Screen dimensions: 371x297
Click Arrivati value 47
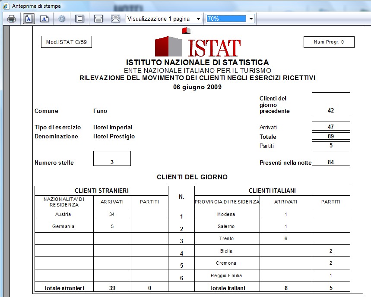(x=331, y=127)
